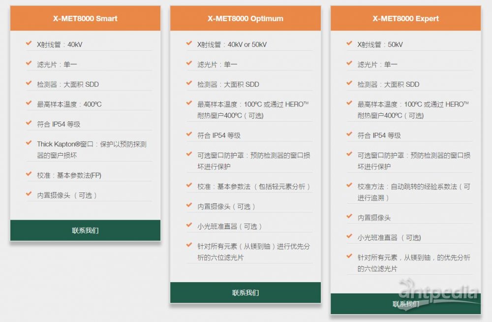This screenshot has height=322, width=492.
Task: Click checkmark beside Smart 校准：基本参数法(FP)
Action: click(x=29, y=174)
